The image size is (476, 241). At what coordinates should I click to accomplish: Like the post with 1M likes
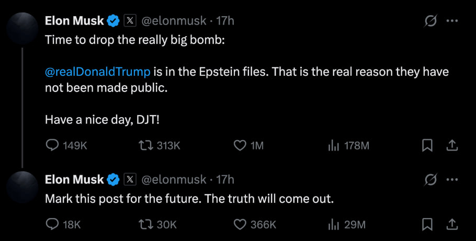240,146
